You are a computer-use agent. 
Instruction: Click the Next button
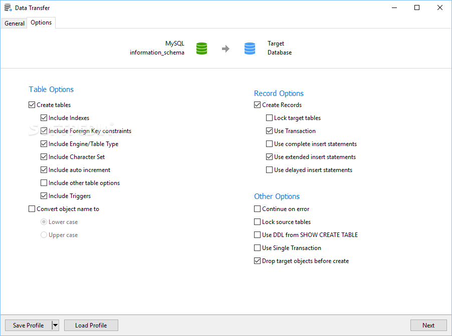tap(428, 325)
